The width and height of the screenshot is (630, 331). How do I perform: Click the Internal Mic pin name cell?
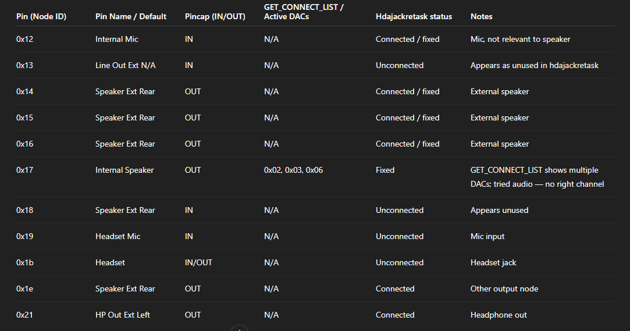click(x=117, y=39)
